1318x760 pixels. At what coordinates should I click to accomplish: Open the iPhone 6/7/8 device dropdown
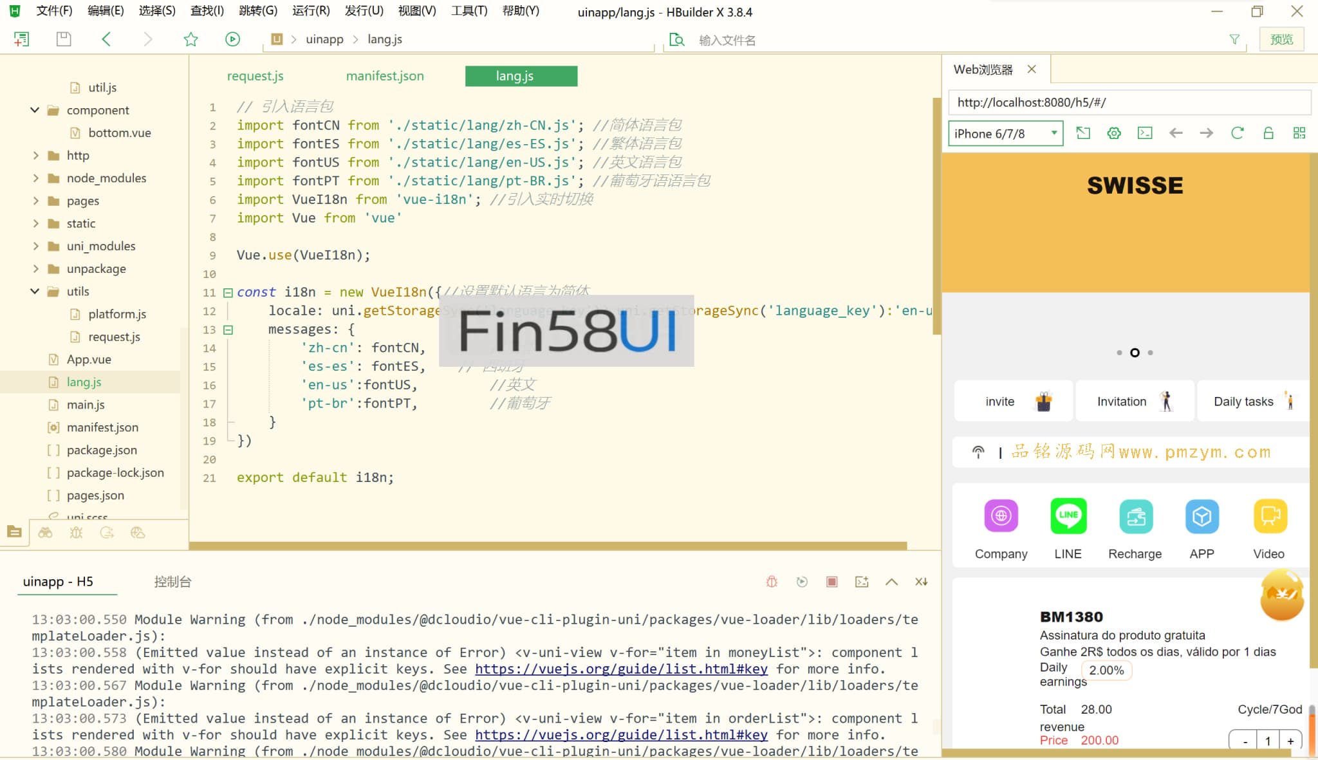1005,133
